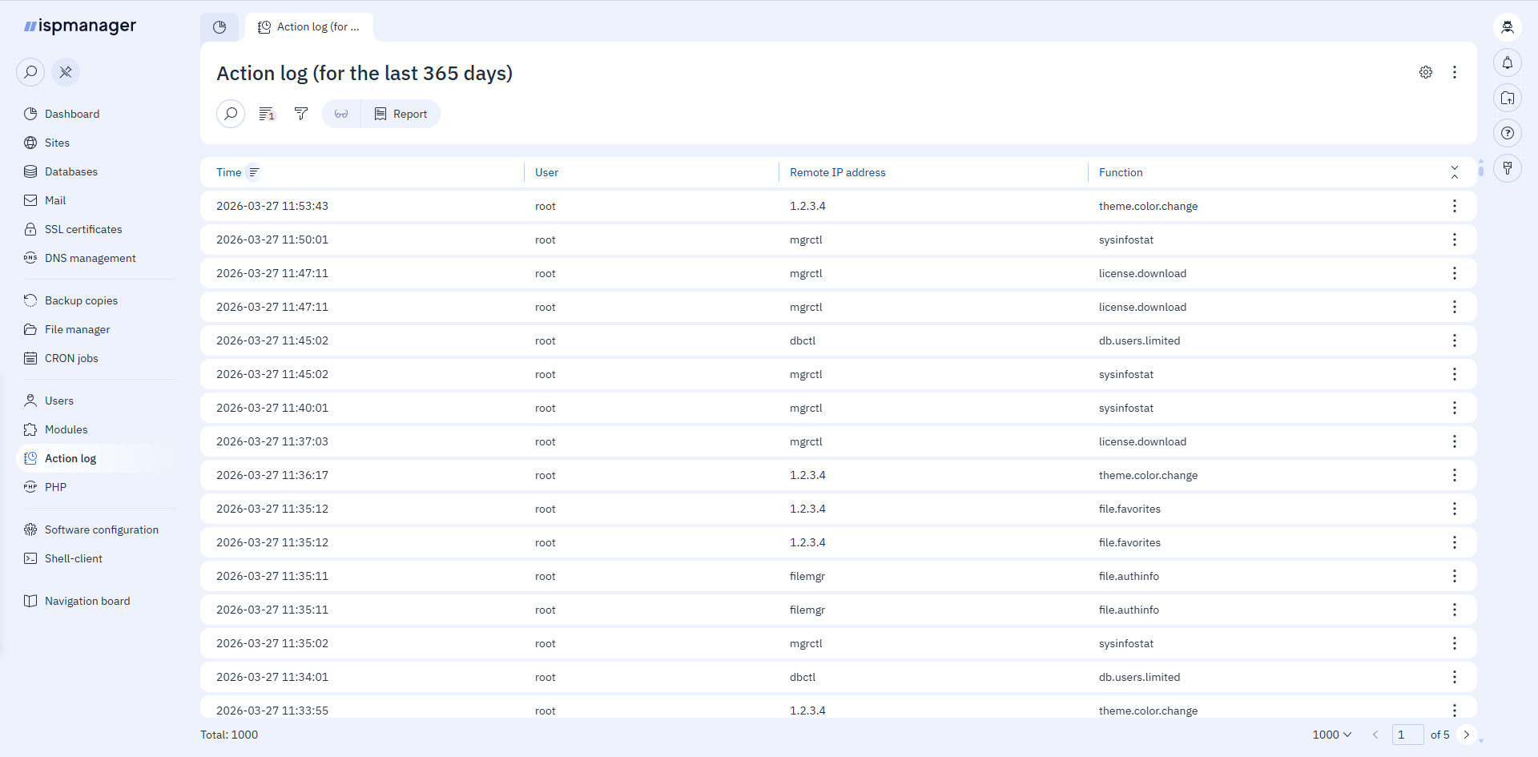Select the dbctl cell at 11:45:02
1538x757 pixels.
pos(803,340)
